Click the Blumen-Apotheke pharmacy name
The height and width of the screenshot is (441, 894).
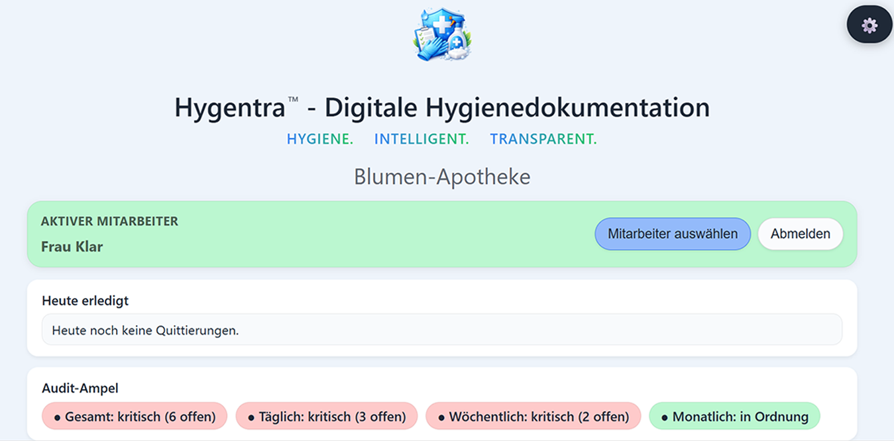pos(442,177)
